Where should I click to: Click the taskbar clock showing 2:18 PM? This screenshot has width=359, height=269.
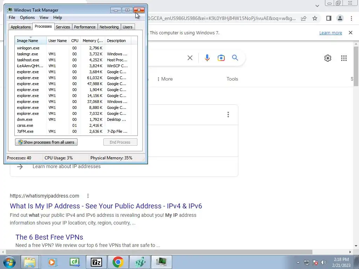pyautogui.click(x=341, y=262)
